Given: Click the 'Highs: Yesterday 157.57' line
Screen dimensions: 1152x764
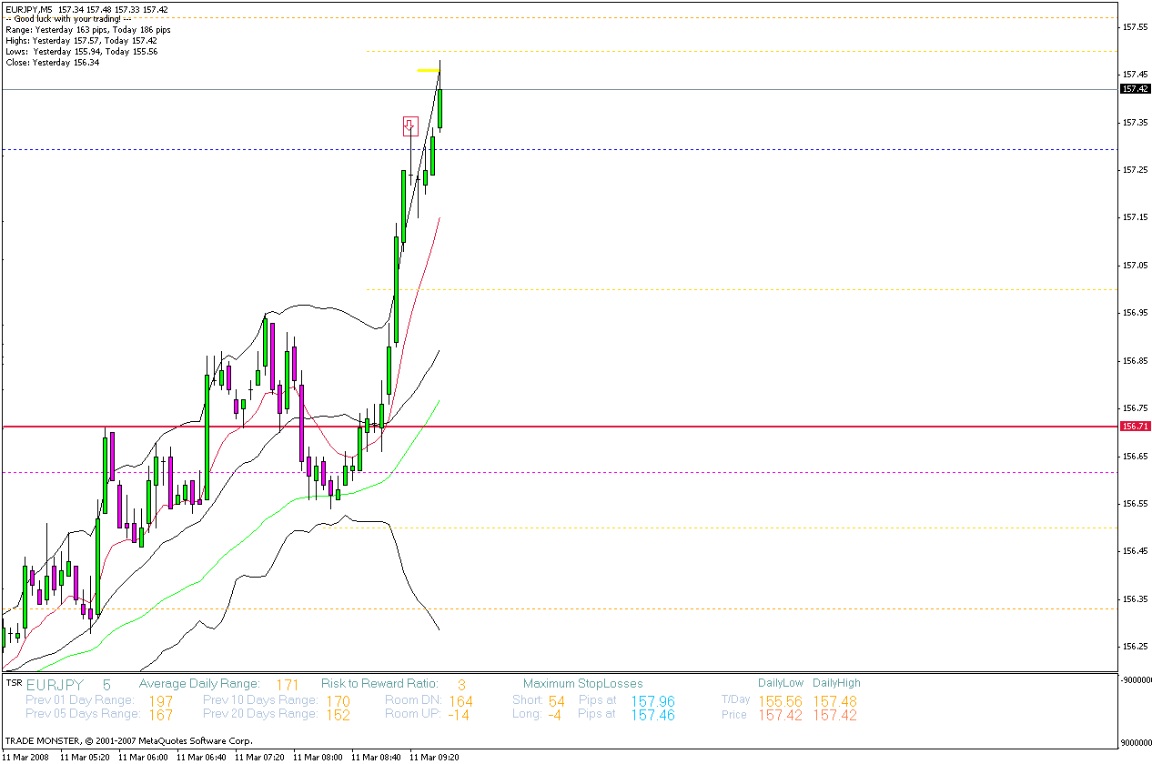Looking at the screenshot, I should click(81, 41).
